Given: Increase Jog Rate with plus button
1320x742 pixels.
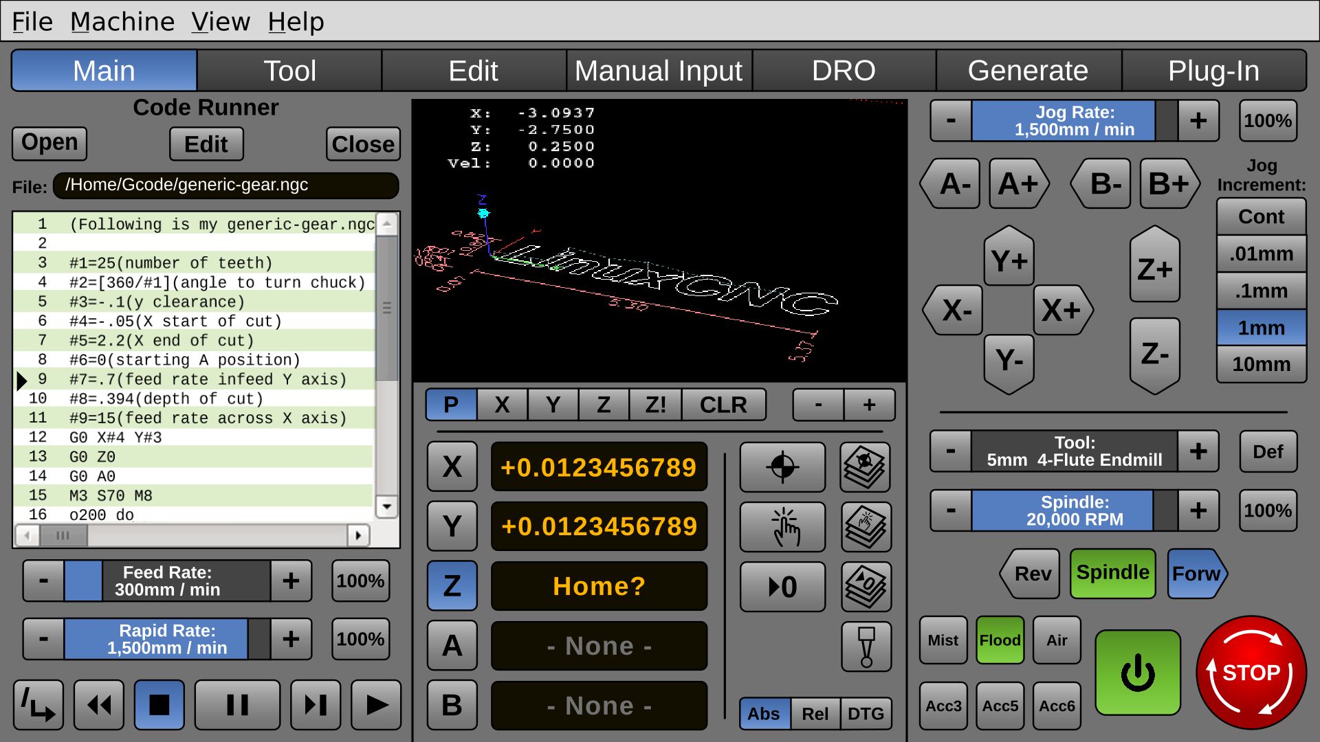Looking at the screenshot, I should pos(1198,121).
